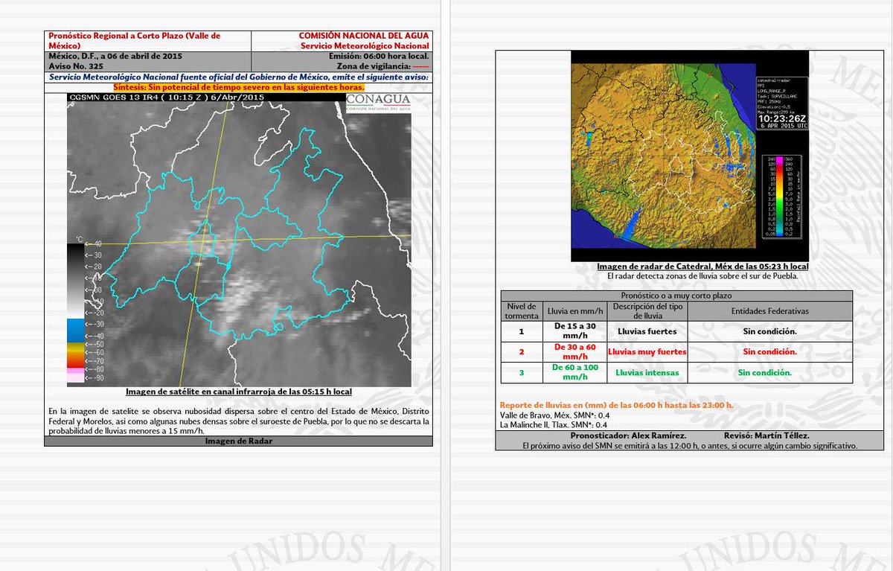Open the GOES 13 infrared satellite image
The height and width of the screenshot is (571, 893).
(x=238, y=239)
